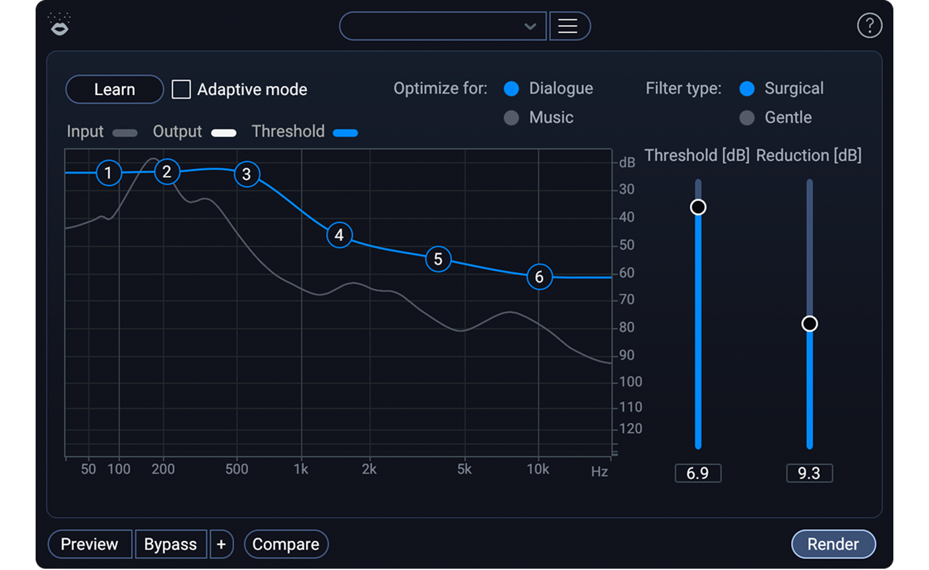This screenshot has width=929, height=570.
Task: Select threshold node 4 on the curve
Action: (x=339, y=235)
